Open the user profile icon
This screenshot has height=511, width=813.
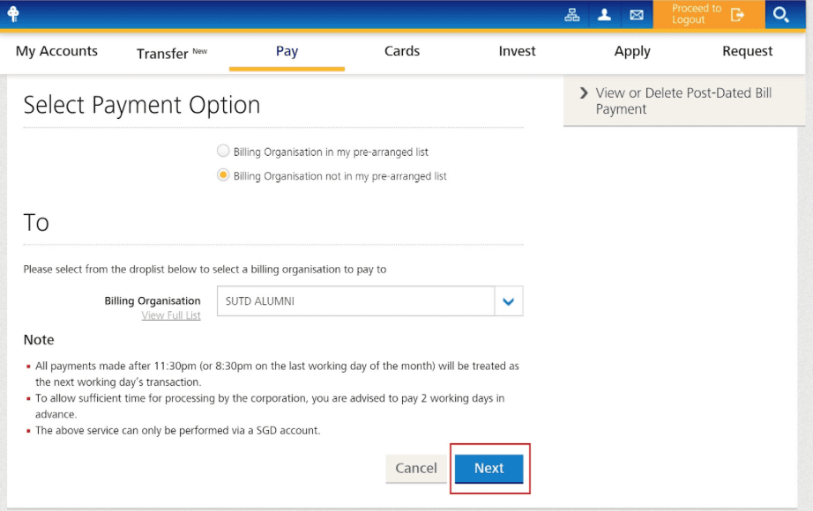coord(604,15)
